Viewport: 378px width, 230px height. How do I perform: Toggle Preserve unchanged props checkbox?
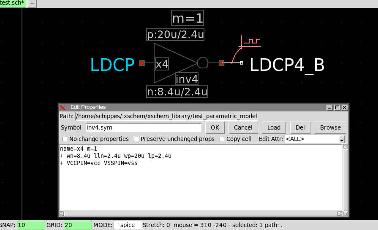point(136,139)
